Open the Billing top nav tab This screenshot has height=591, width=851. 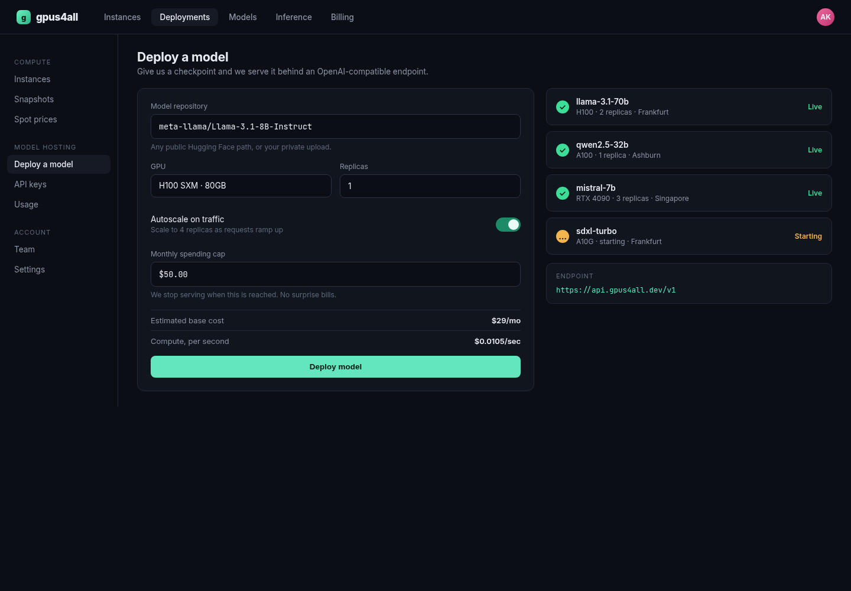342,17
